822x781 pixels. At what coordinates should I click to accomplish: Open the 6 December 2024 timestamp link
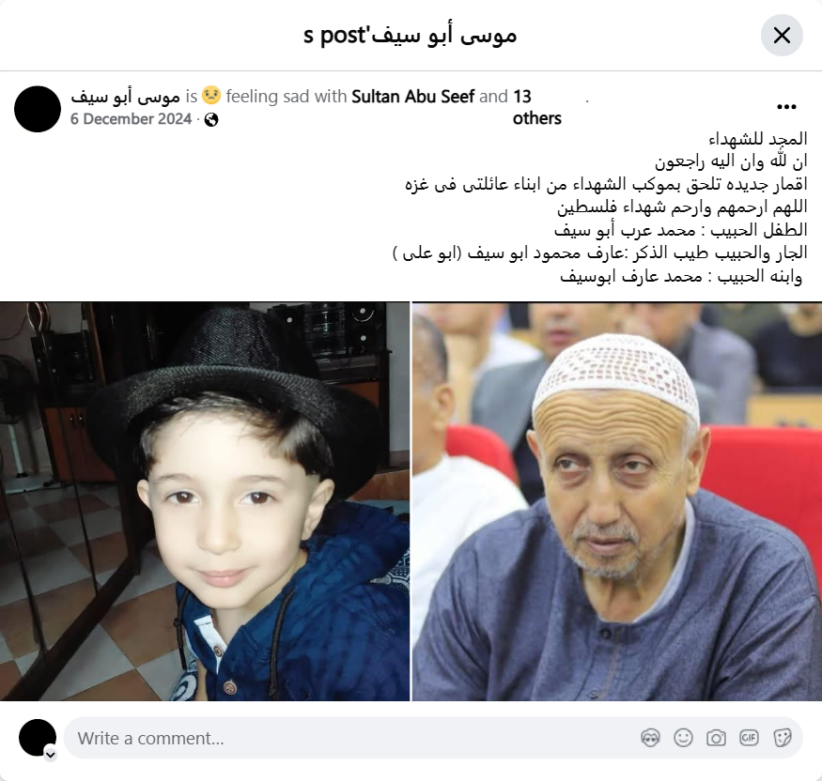pyautogui.click(x=132, y=119)
